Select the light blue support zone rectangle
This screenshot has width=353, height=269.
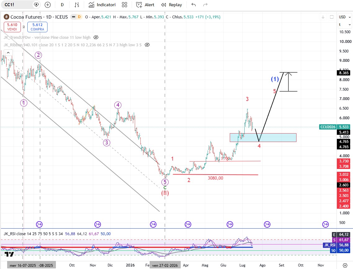(263, 138)
